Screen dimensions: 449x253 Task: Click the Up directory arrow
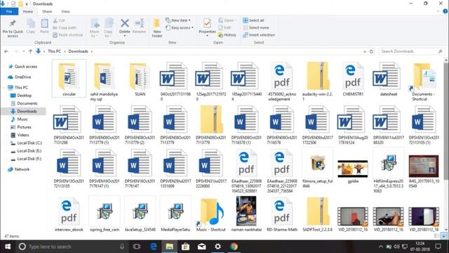pos(30,51)
